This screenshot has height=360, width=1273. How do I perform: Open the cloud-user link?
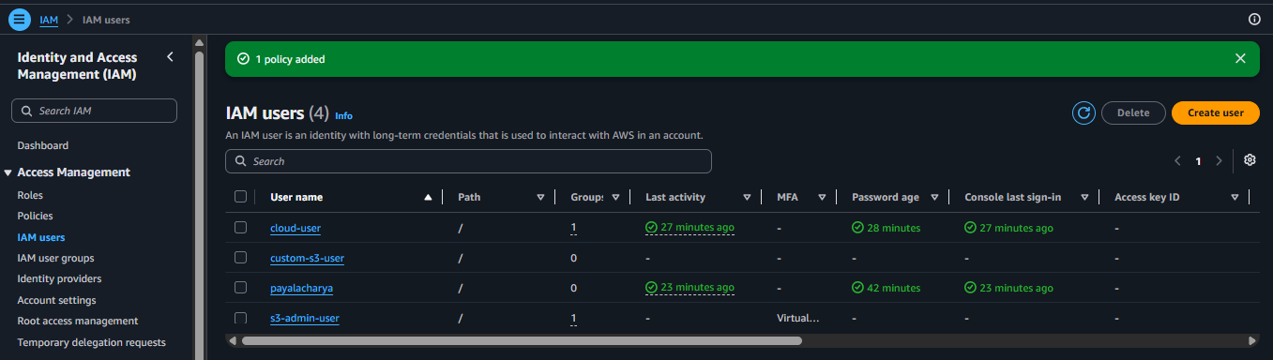[296, 228]
